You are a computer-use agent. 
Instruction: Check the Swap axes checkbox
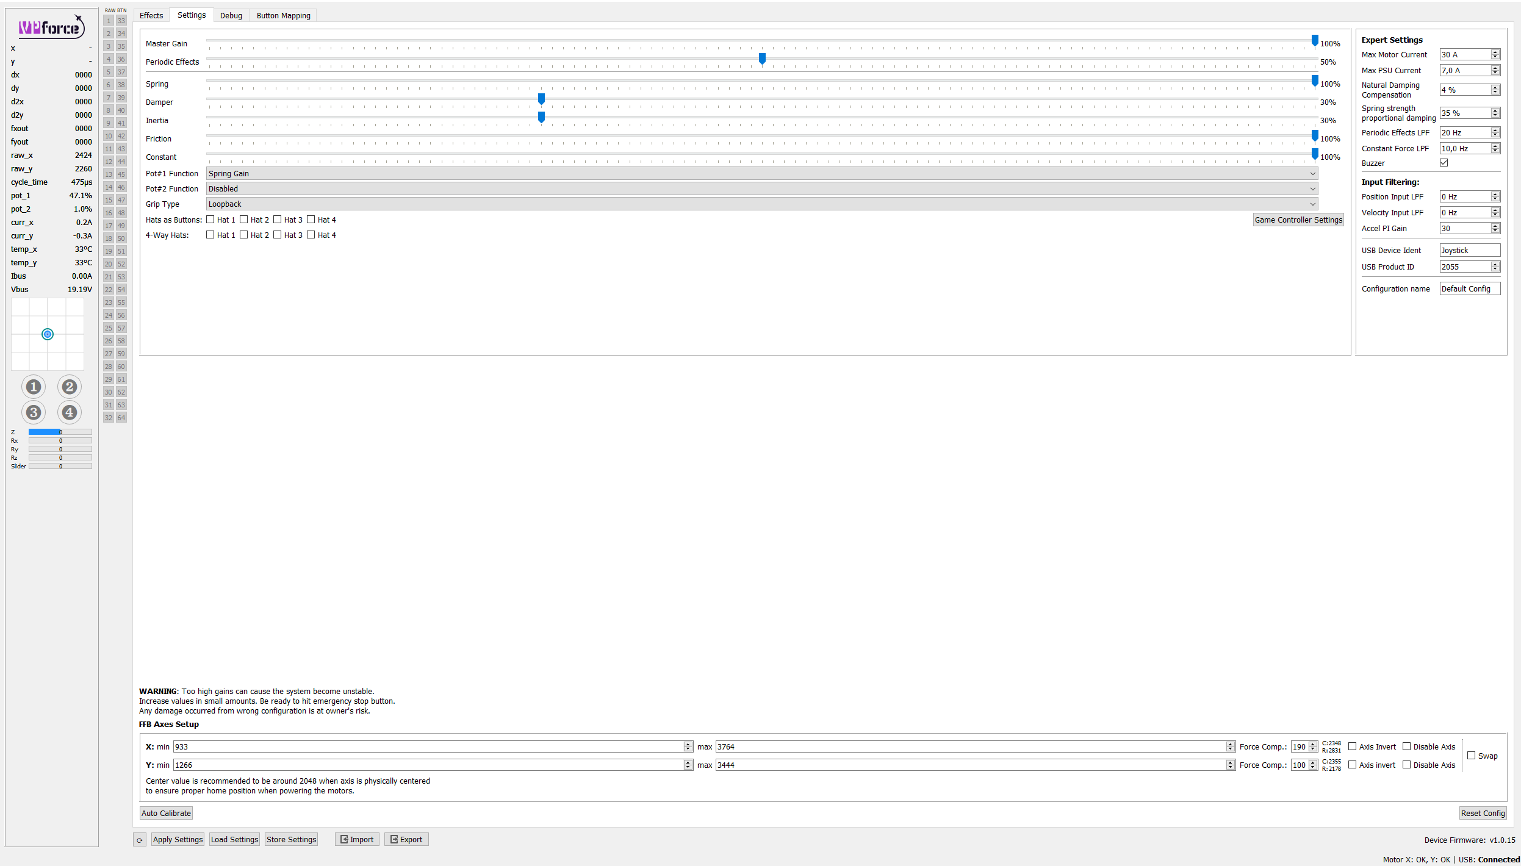1471,756
